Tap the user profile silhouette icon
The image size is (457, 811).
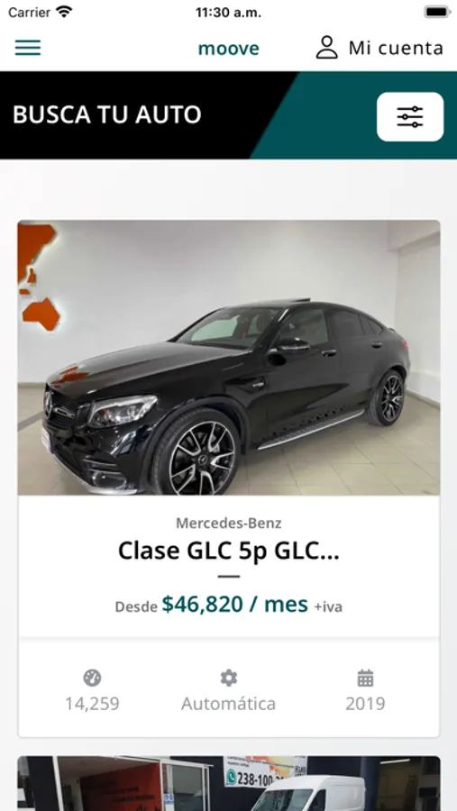(x=326, y=48)
